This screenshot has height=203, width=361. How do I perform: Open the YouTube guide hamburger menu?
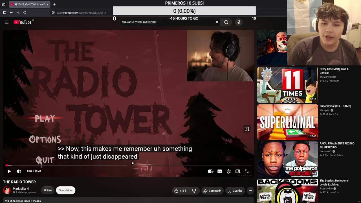pyautogui.click(x=7, y=22)
